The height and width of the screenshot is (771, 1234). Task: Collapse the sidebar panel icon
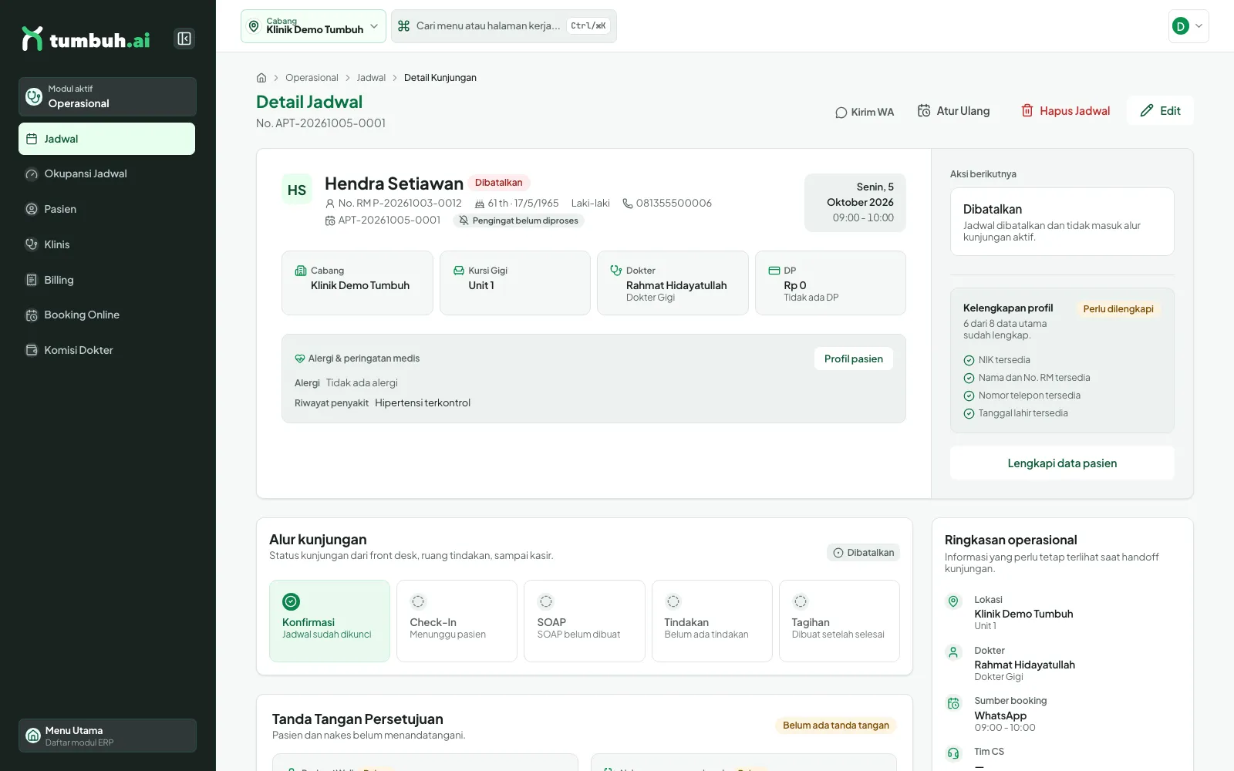coord(184,39)
